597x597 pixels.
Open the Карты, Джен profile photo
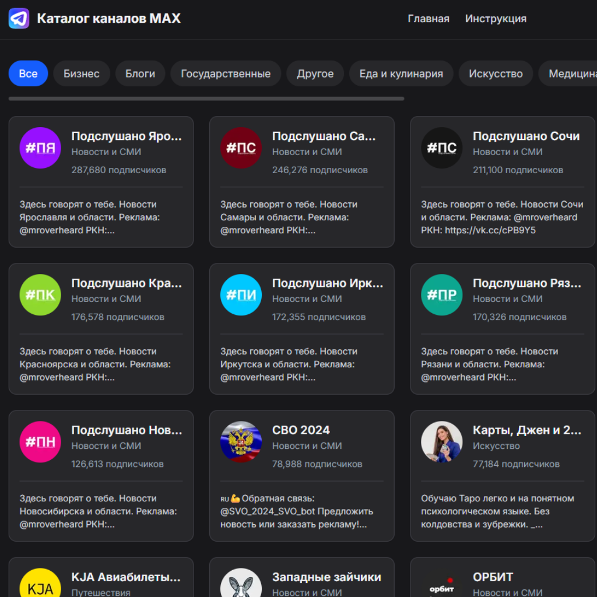pyautogui.click(x=441, y=442)
